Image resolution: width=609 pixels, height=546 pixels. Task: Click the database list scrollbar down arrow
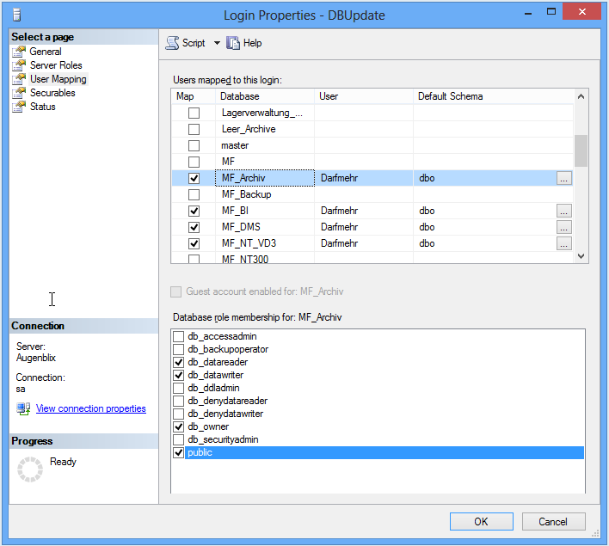(x=581, y=255)
